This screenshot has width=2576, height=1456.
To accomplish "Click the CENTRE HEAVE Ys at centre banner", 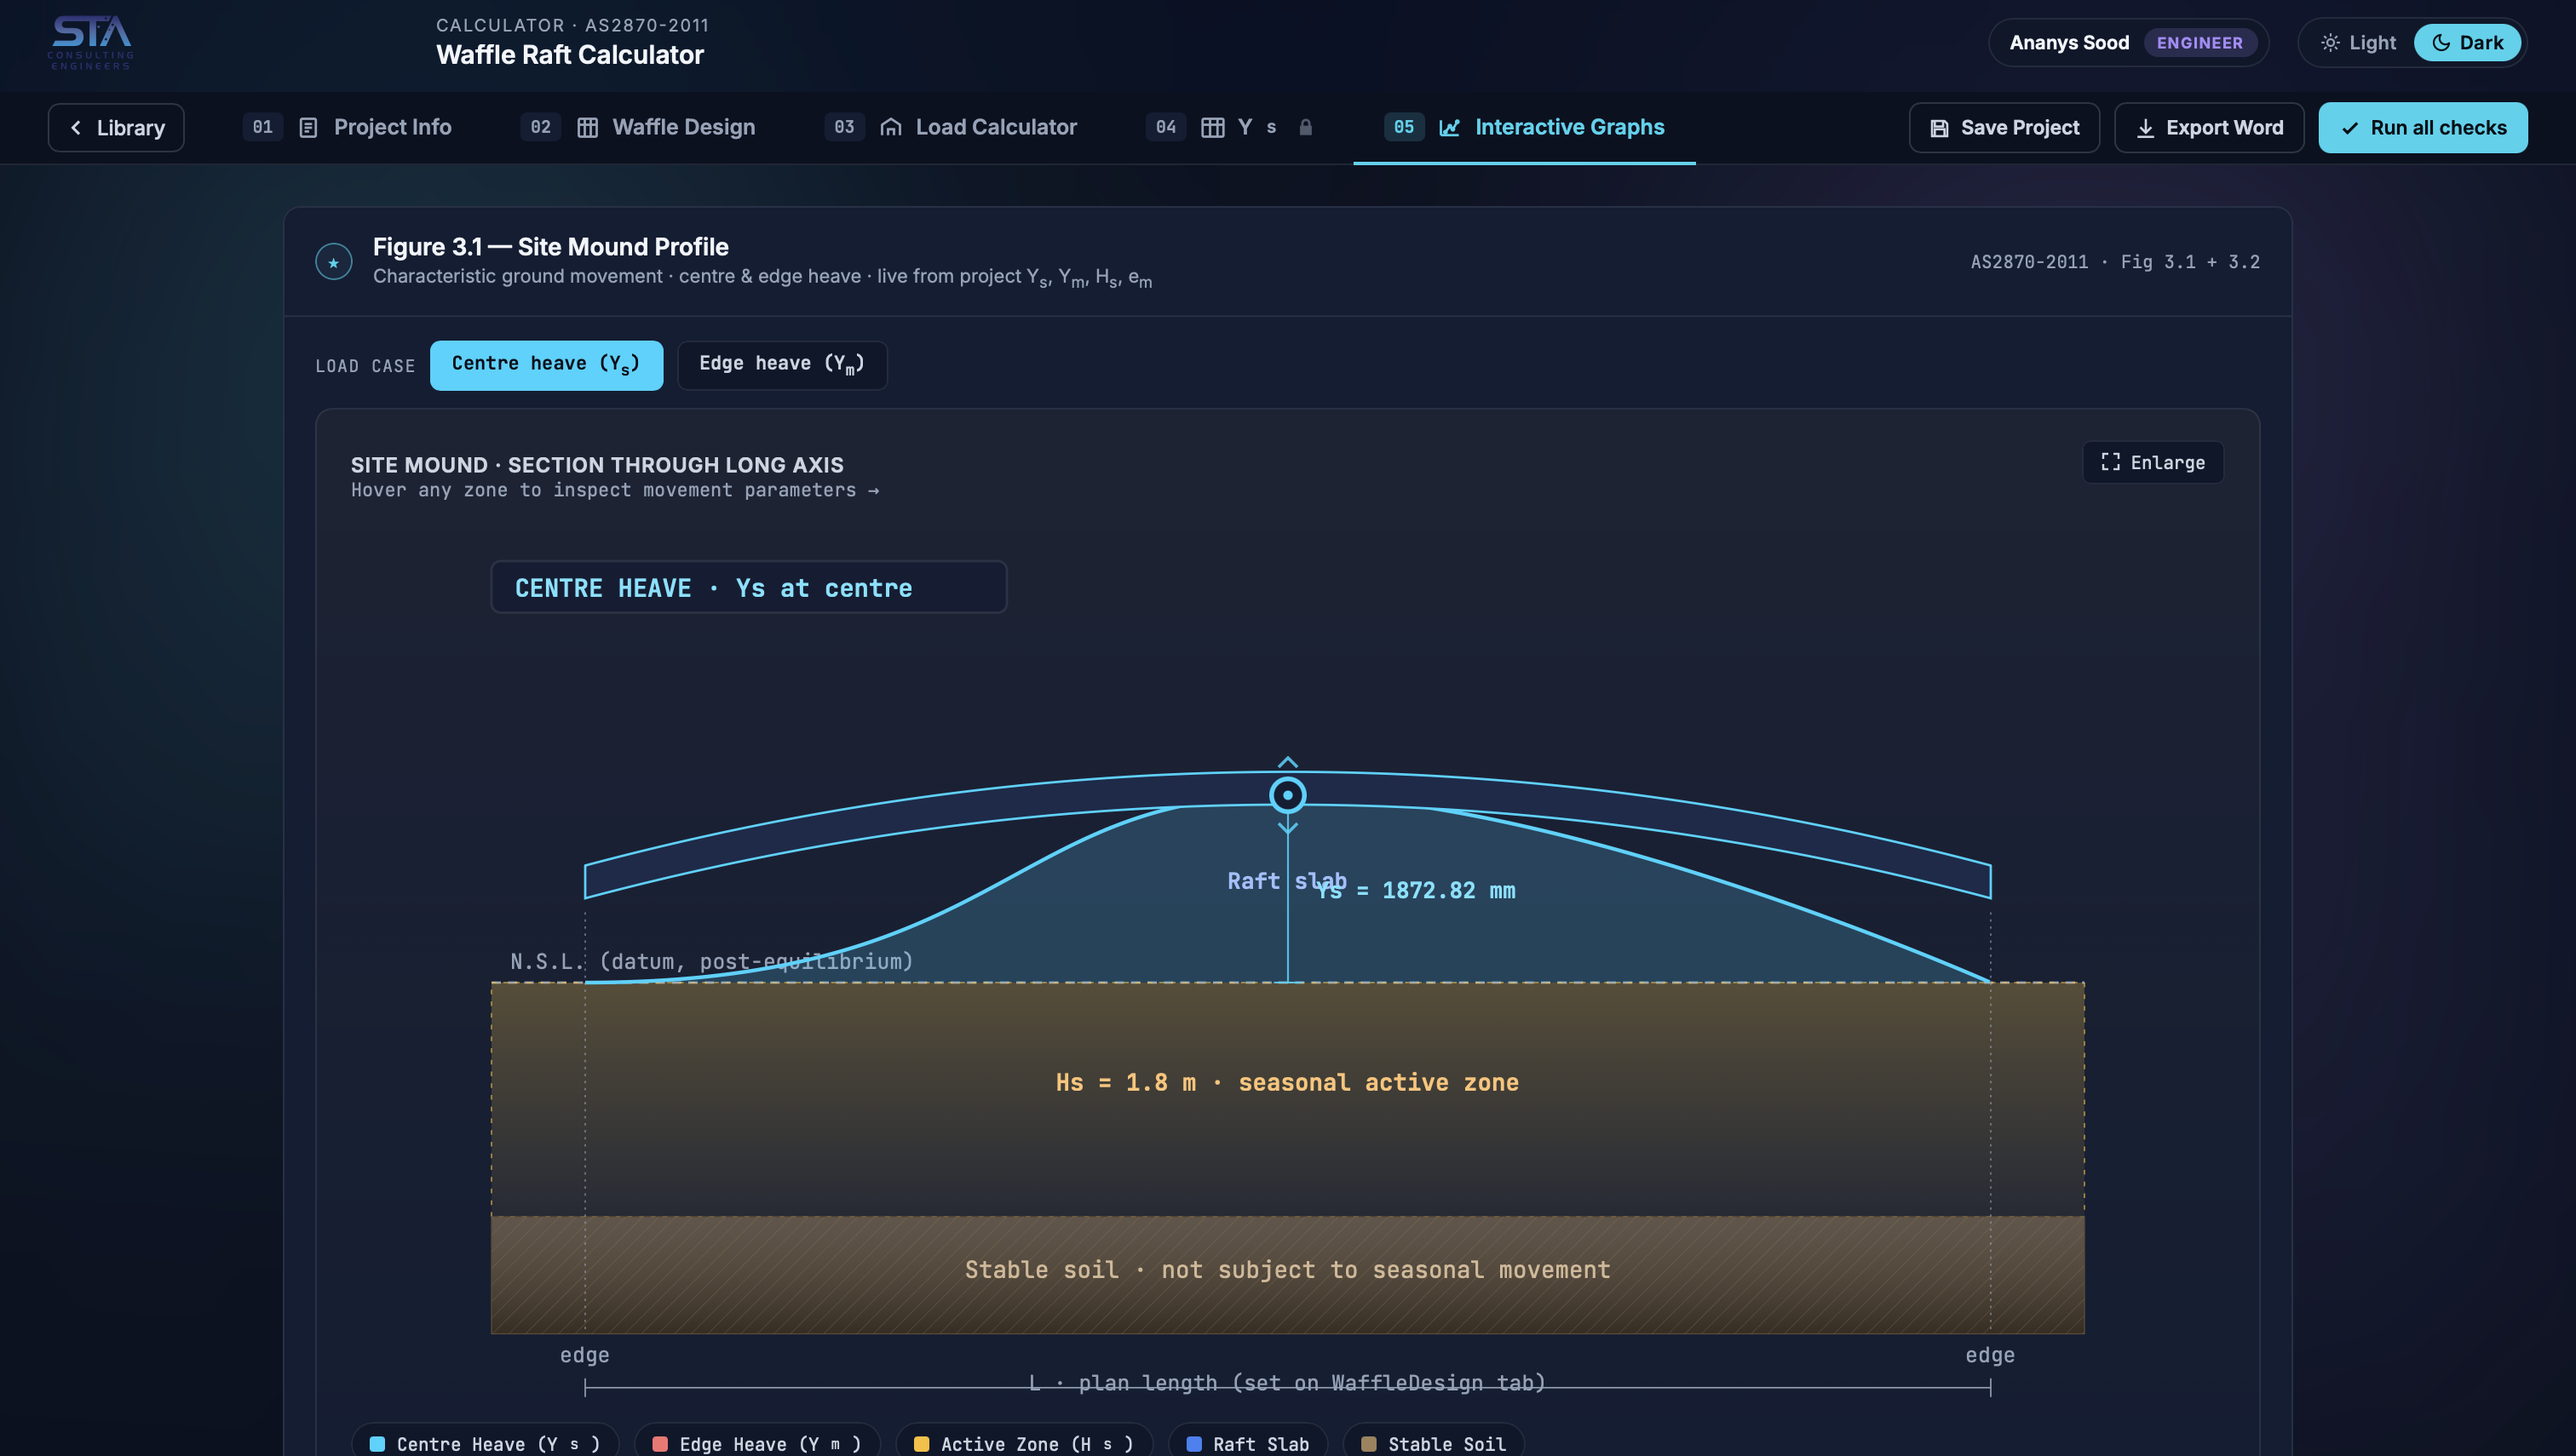I will coord(748,587).
